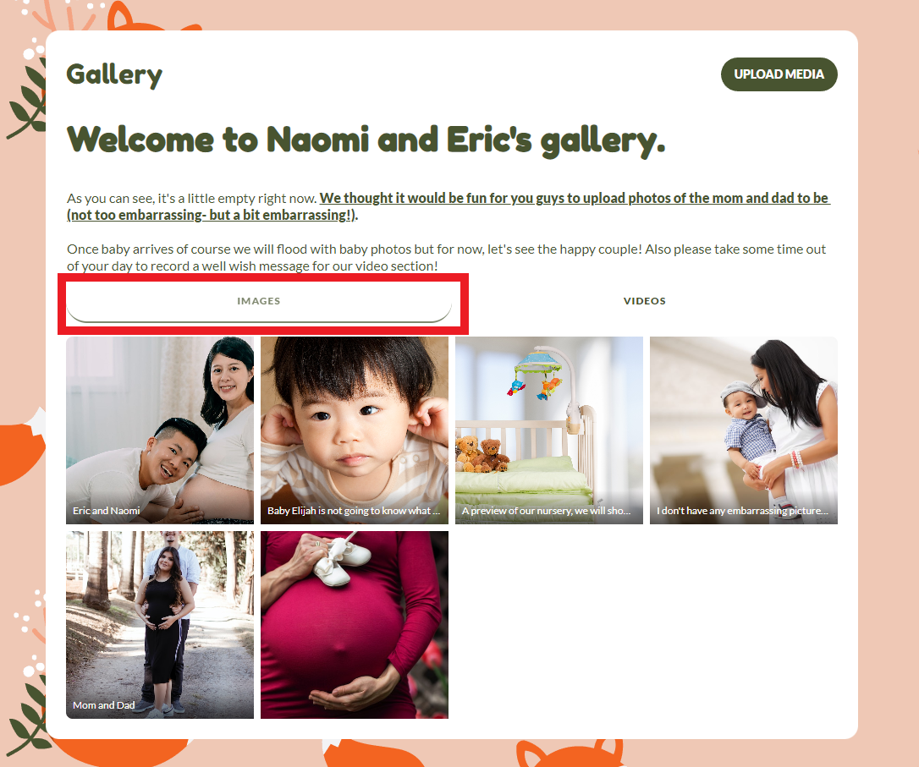
Task: Open the underlined upload photos link
Action: click(448, 206)
